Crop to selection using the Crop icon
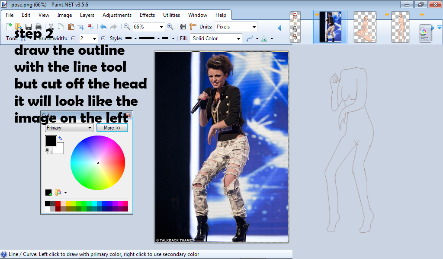443x259 pixels. [x=81, y=27]
